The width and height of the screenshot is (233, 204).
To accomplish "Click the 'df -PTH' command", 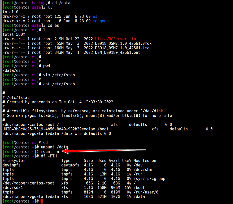I will pos(49,156).
